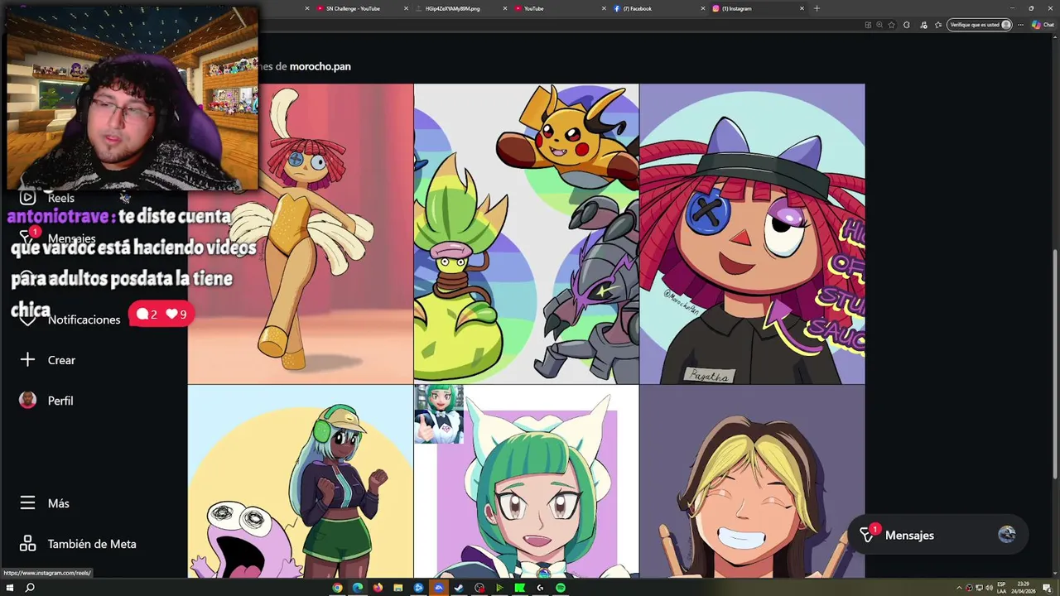Open the Más hamburger menu
Screen dimensions: 1060x596
pyautogui.click(x=27, y=503)
